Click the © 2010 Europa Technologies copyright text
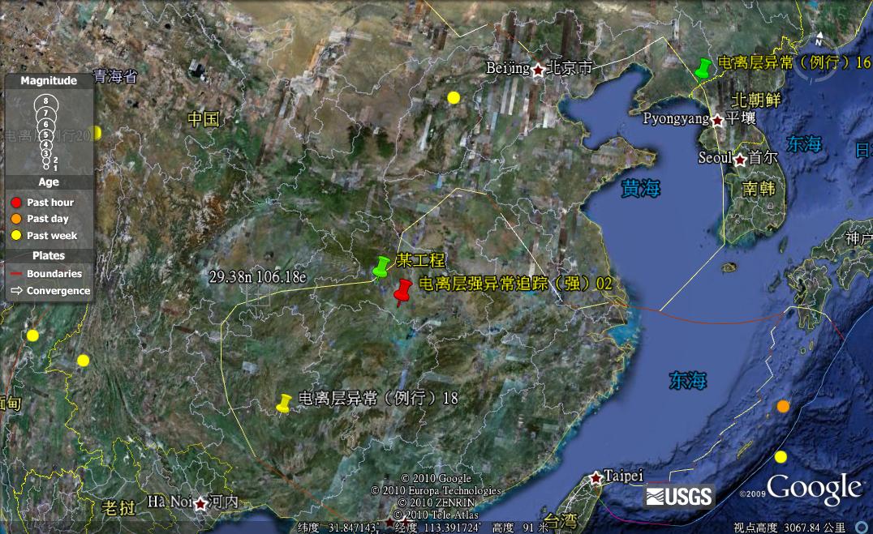Viewport: 873px width, 534px height. point(436,490)
